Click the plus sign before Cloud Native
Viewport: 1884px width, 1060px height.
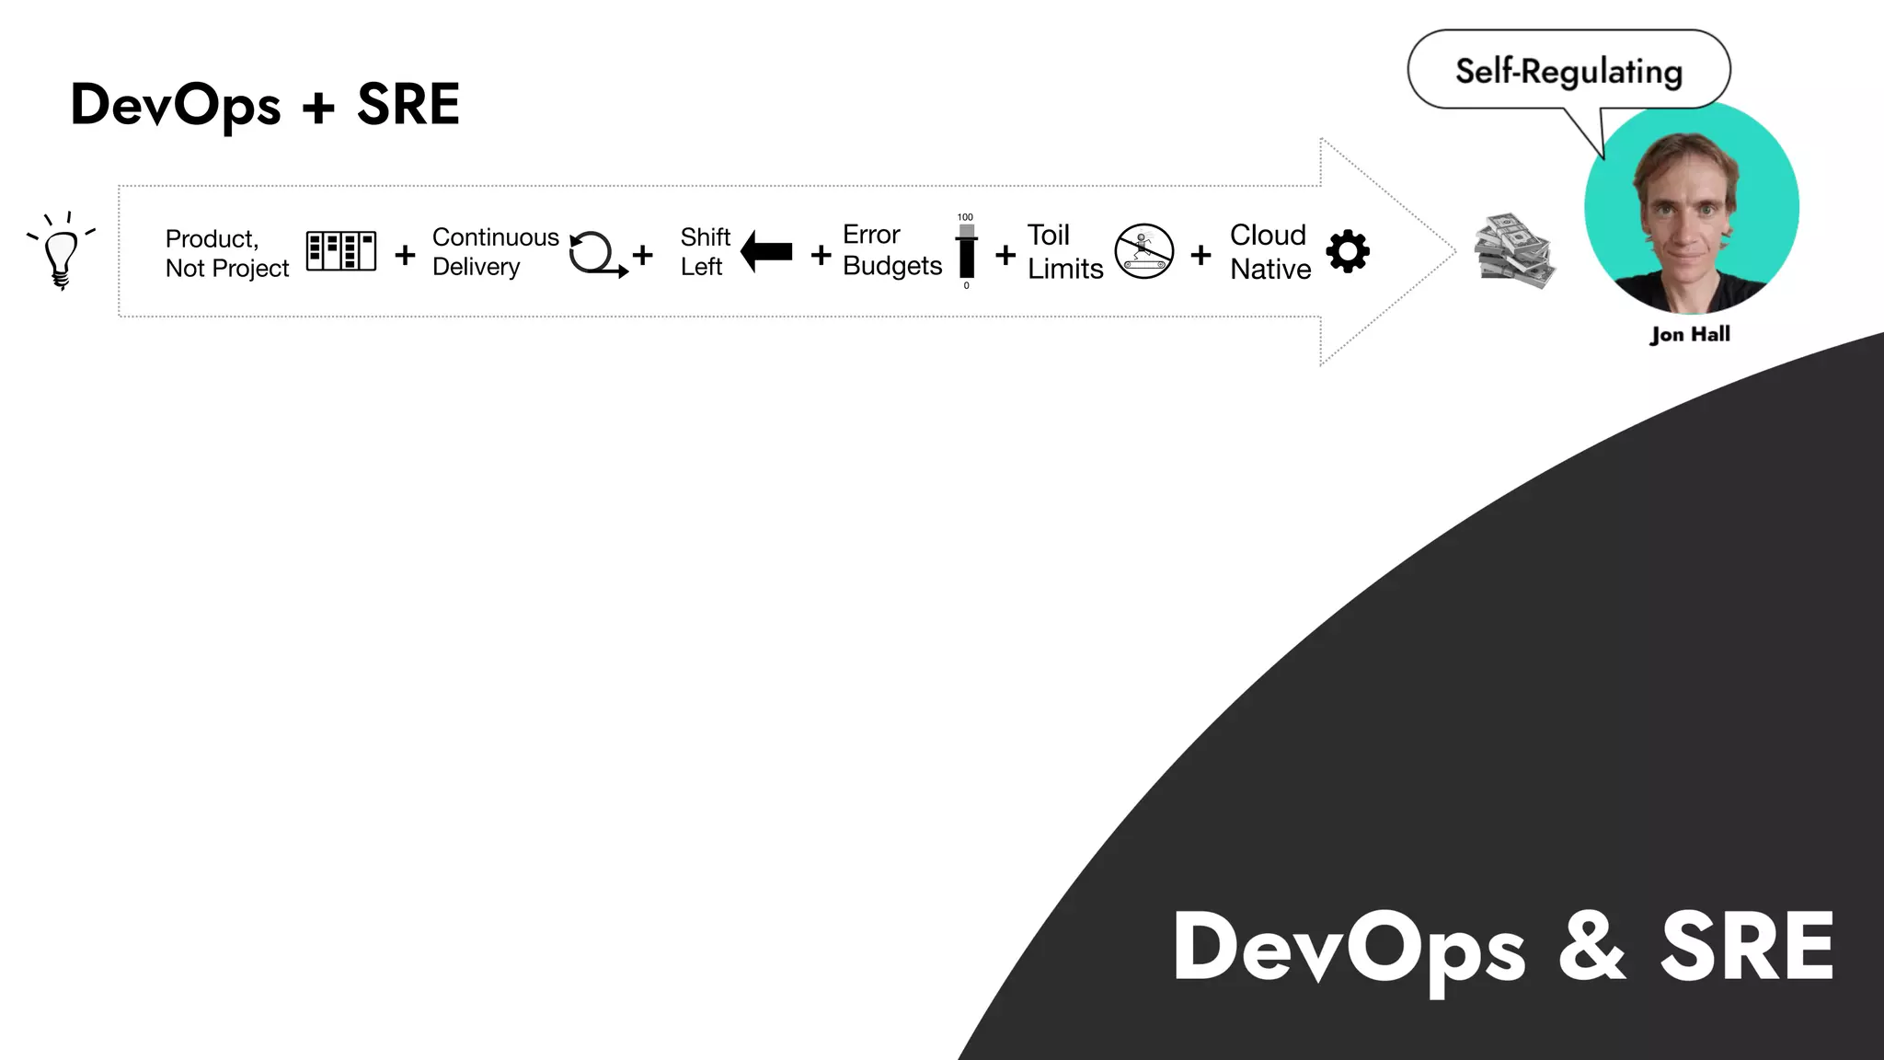point(1200,255)
